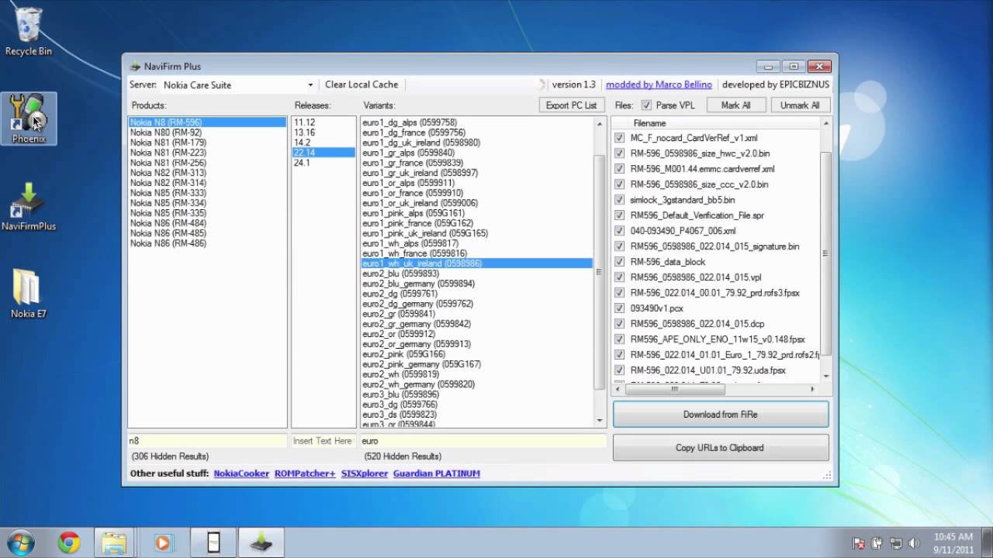Screen dimensions: 993x558
Task: Uncheck RM-596_0598986_size_hwc_v2.0.bin file
Action: pyautogui.click(x=619, y=153)
